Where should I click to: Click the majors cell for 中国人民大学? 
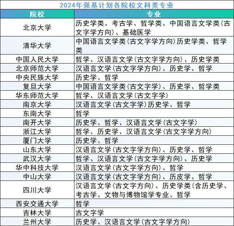(x=154, y=59)
